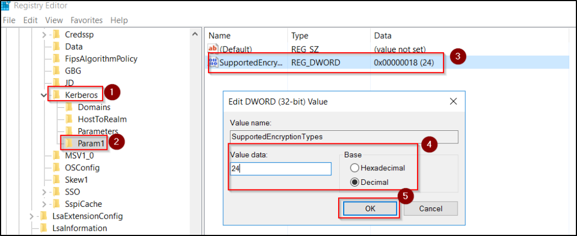Select the LsaInformation folder icon
Viewport: 577px width, 236px height.
click(44, 228)
